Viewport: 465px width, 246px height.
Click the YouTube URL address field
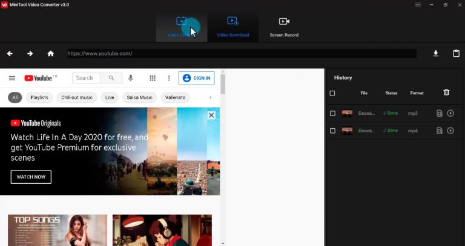(x=242, y=54)
